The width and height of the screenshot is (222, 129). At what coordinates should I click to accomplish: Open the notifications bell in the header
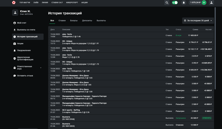point(184,3)
